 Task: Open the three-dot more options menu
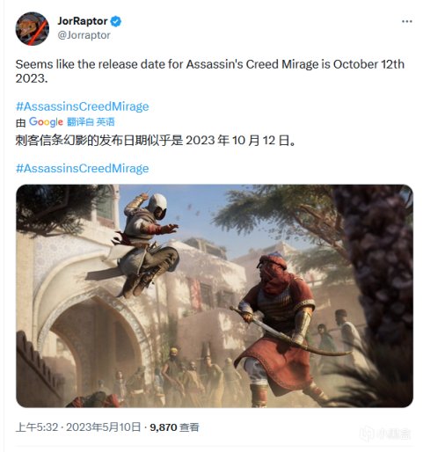(407, 21)
